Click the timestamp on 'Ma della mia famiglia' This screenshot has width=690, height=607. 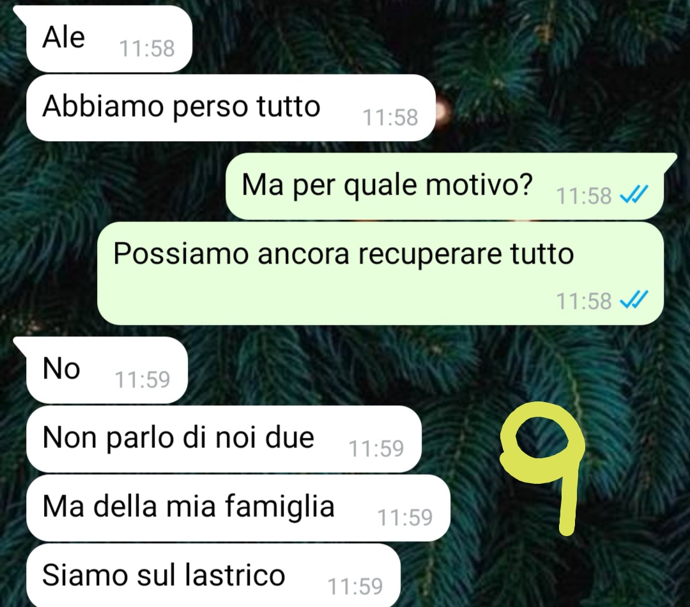coord(405,518)
